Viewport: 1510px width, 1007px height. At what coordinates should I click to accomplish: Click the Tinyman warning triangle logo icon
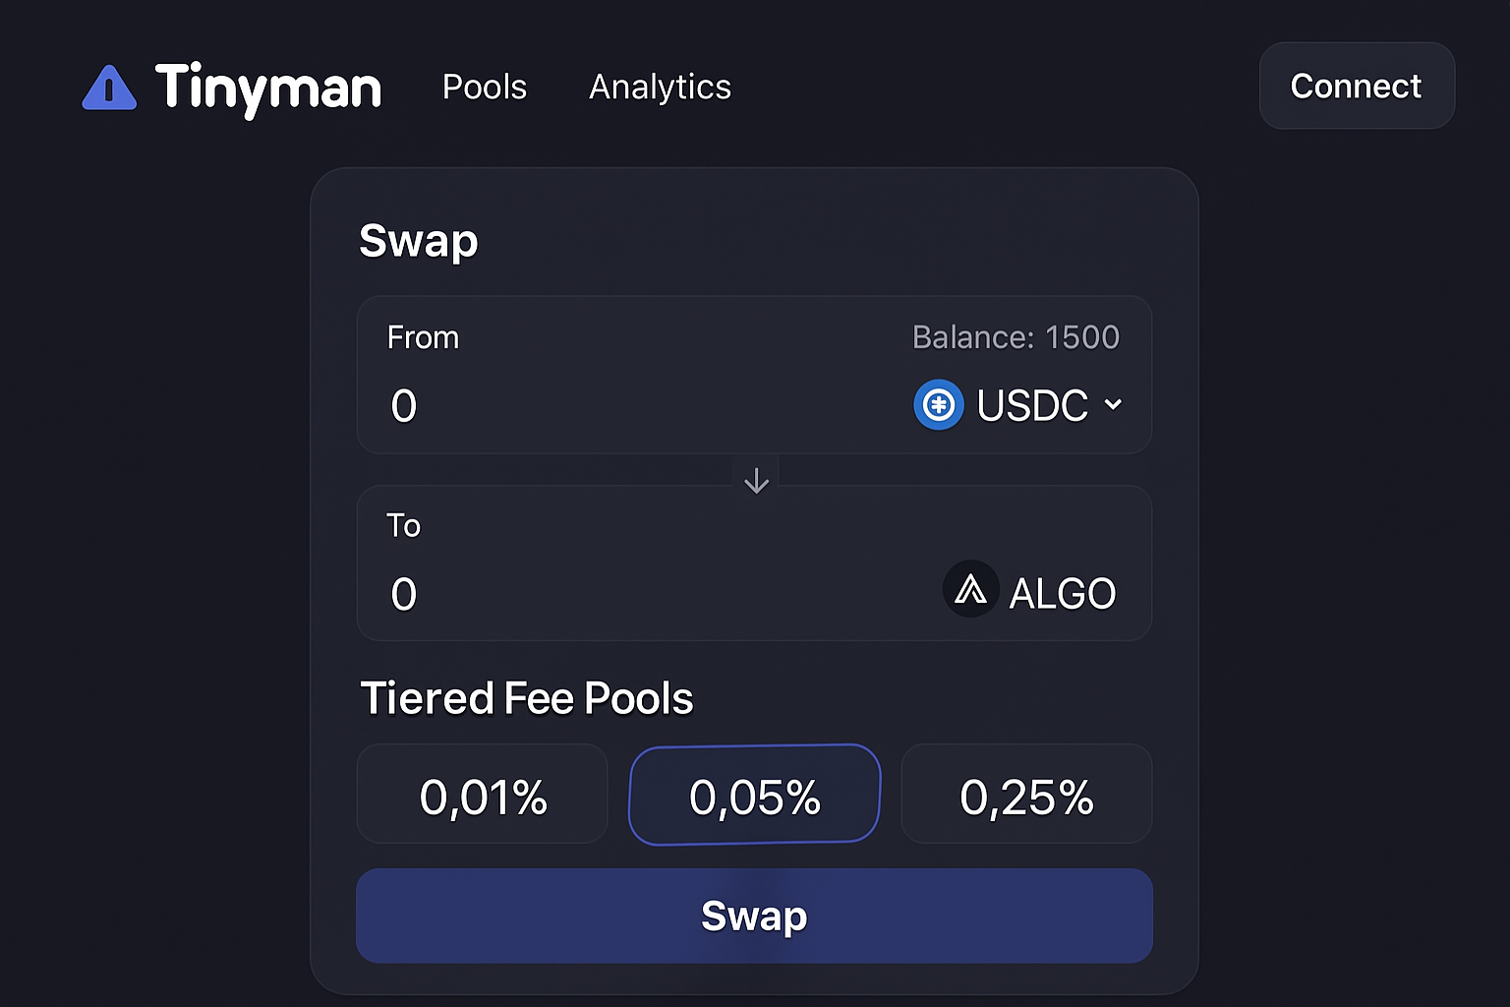click(x=109, y=89)
